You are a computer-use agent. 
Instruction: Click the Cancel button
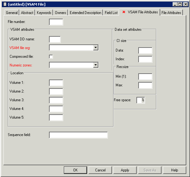[100, 170]
